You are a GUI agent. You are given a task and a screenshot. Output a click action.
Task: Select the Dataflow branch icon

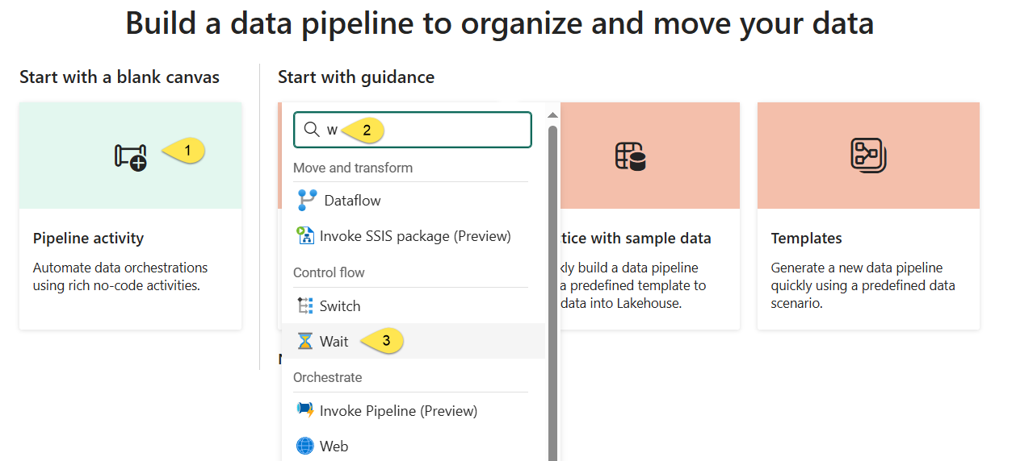307,200
